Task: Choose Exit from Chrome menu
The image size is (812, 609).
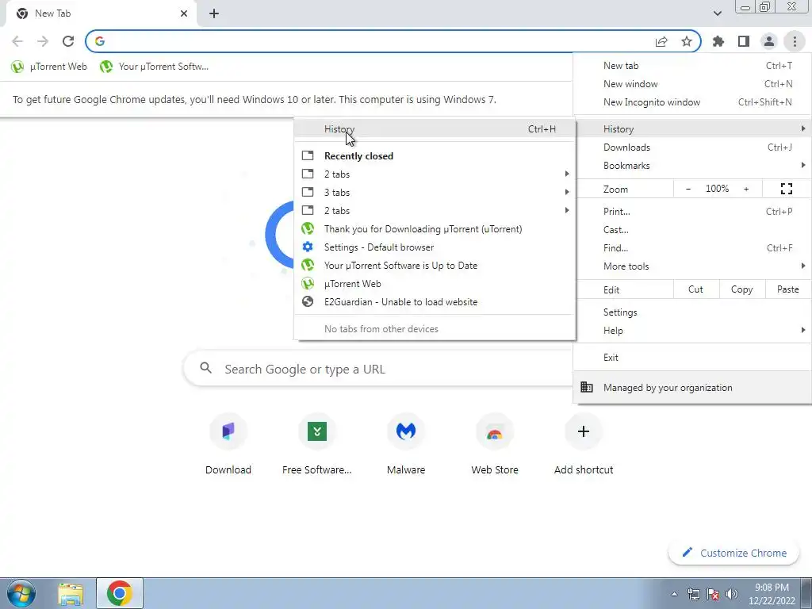Action: [692, 358]
